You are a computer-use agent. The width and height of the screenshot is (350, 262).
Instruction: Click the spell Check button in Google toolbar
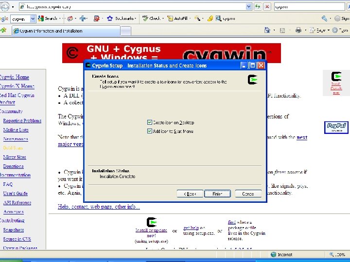click(x=153, y=18)
